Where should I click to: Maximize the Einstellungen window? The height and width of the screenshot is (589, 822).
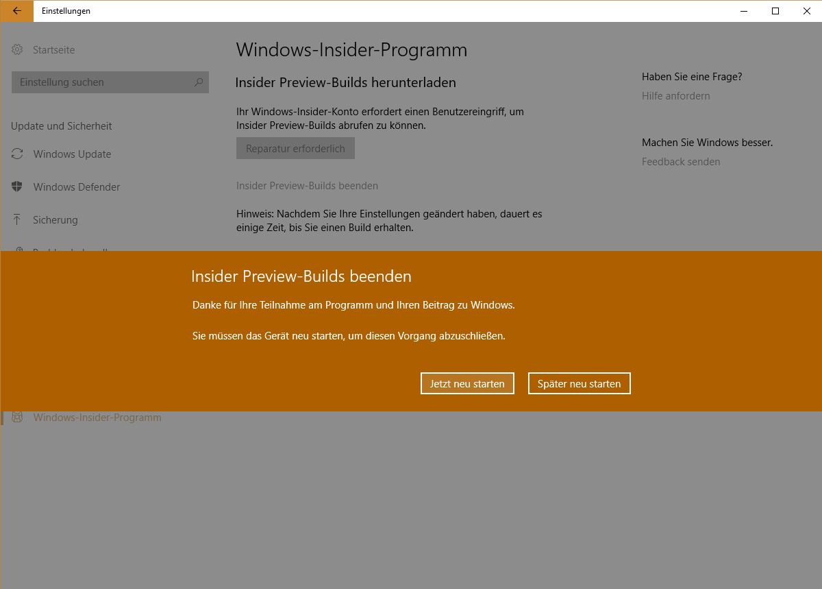(775, 11)
